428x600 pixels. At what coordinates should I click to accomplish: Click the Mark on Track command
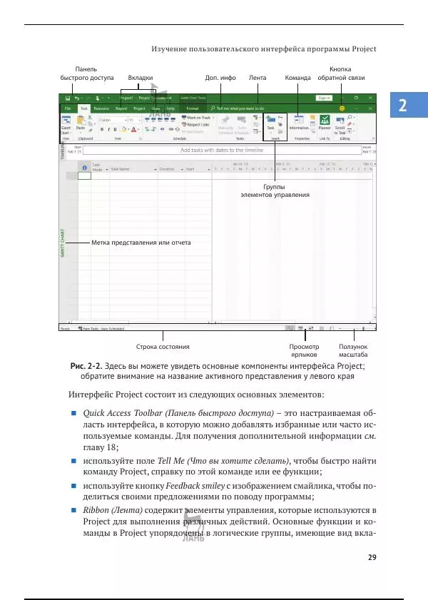(x=196, y=118)
